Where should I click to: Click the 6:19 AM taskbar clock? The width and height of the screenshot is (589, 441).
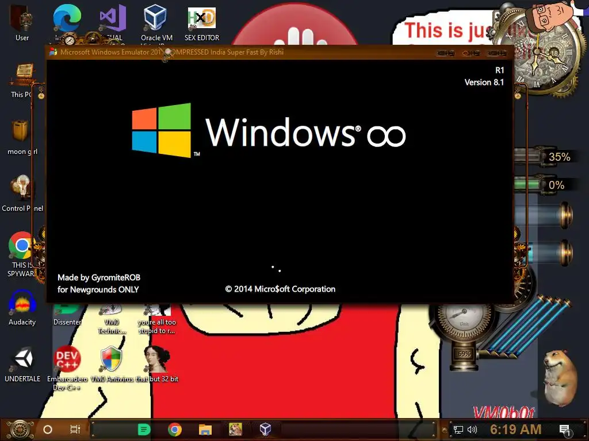click(x=515, y=430)
